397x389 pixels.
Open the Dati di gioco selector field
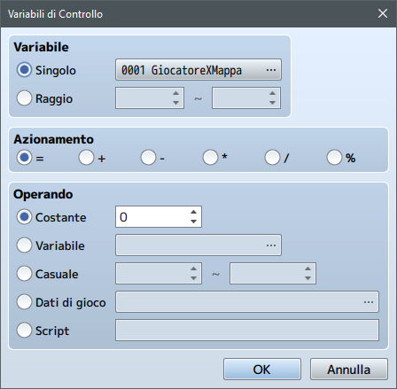tap(247, 302)
